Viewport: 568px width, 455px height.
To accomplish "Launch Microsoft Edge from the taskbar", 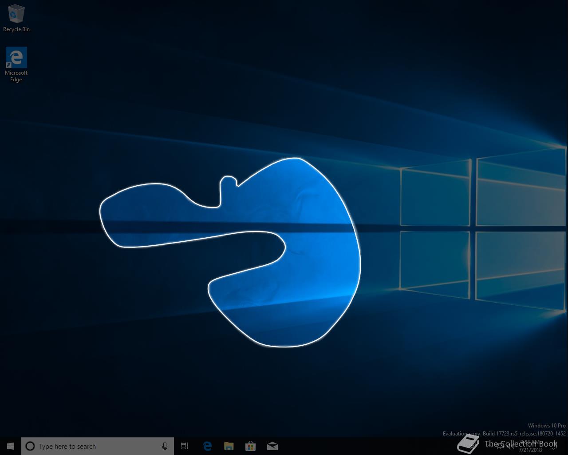I will point(207,446).
